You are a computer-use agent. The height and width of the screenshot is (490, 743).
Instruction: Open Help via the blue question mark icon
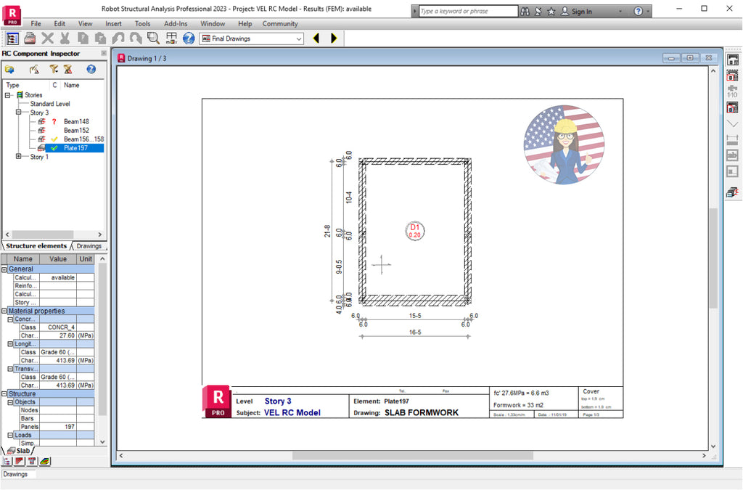189,38
